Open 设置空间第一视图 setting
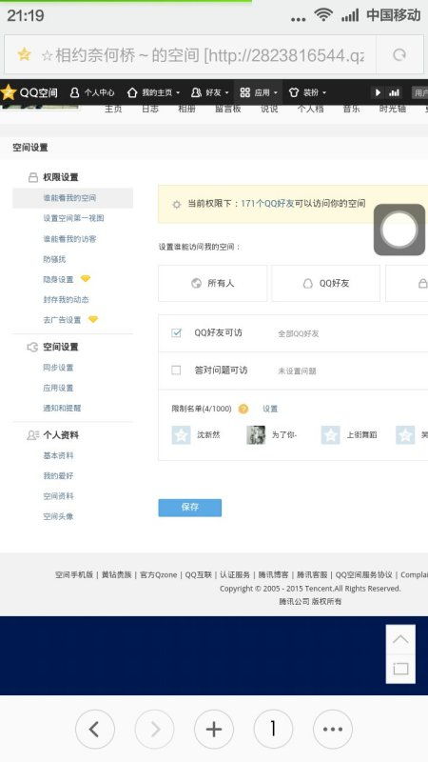This screenshot has width=428, height=762. [x=73, y=218]
